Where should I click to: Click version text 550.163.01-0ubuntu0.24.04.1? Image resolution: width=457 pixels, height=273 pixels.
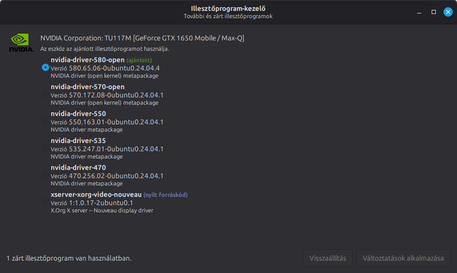point(116,122)
